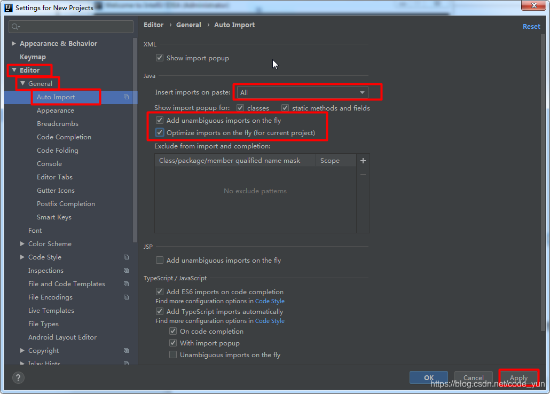Click the Reset link
The width and height of the screenshot is (550, 394).
tap(531, 26)
